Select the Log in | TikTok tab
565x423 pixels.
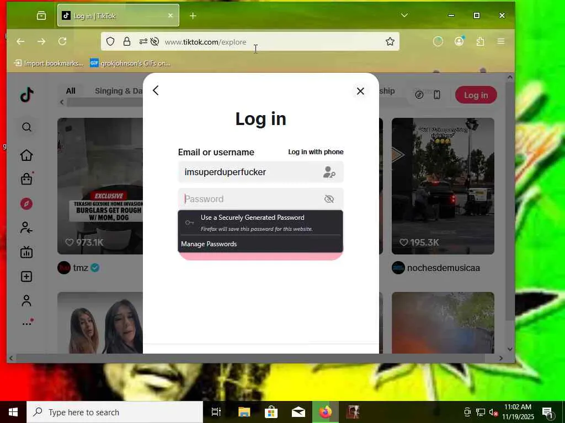(x=118, y=15)
